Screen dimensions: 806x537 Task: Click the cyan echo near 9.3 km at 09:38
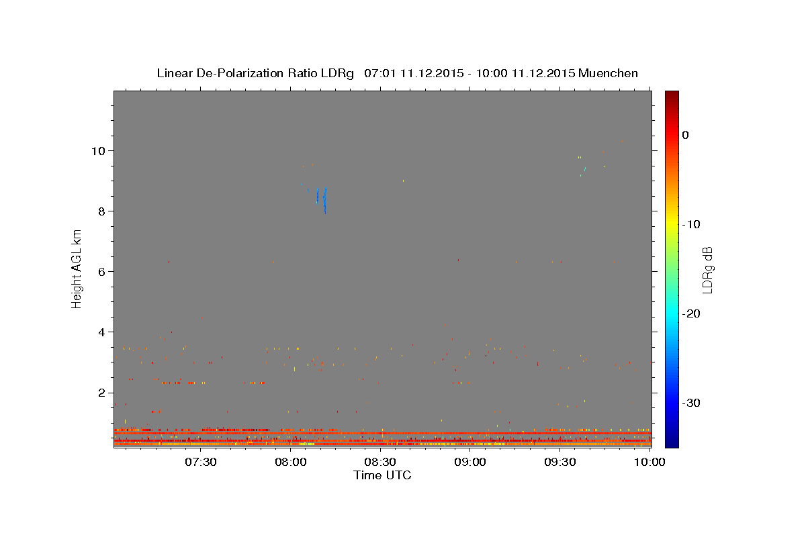[x=584, y=170]
